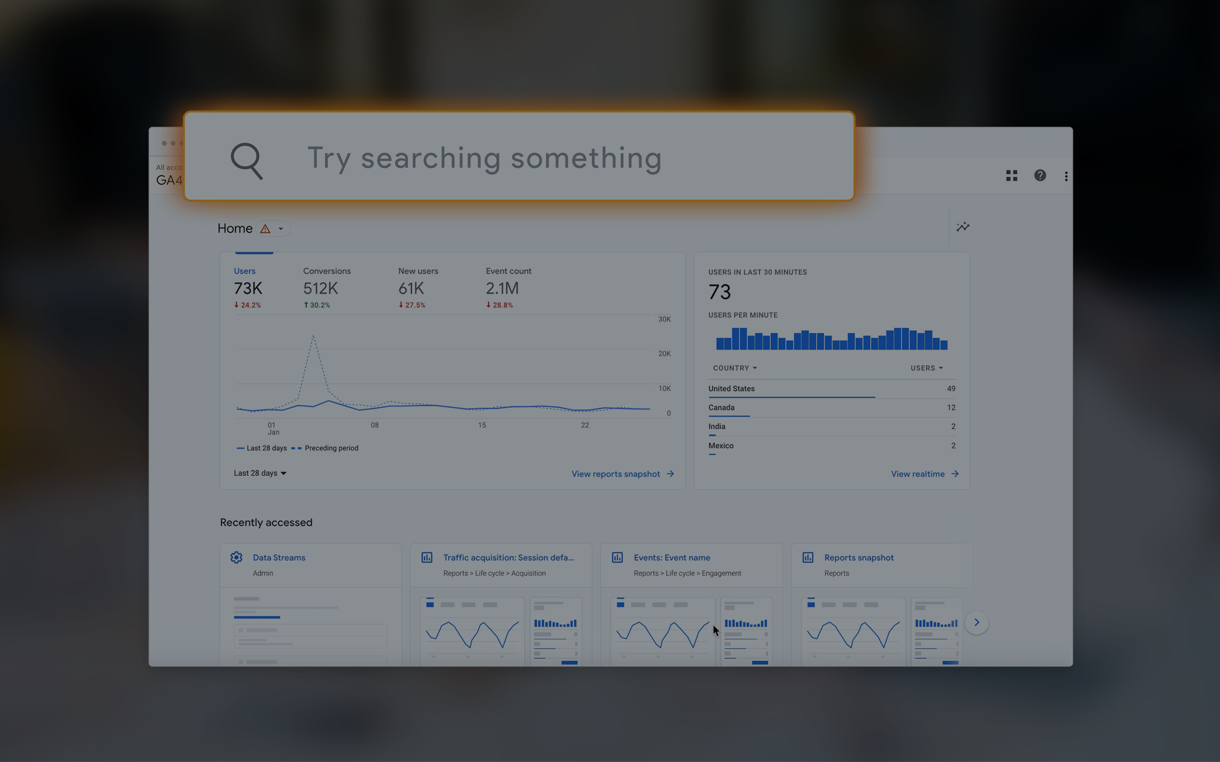Click next arrow in Recently accessed carousel
The image size is (1220, 762).
coord(976,622)
